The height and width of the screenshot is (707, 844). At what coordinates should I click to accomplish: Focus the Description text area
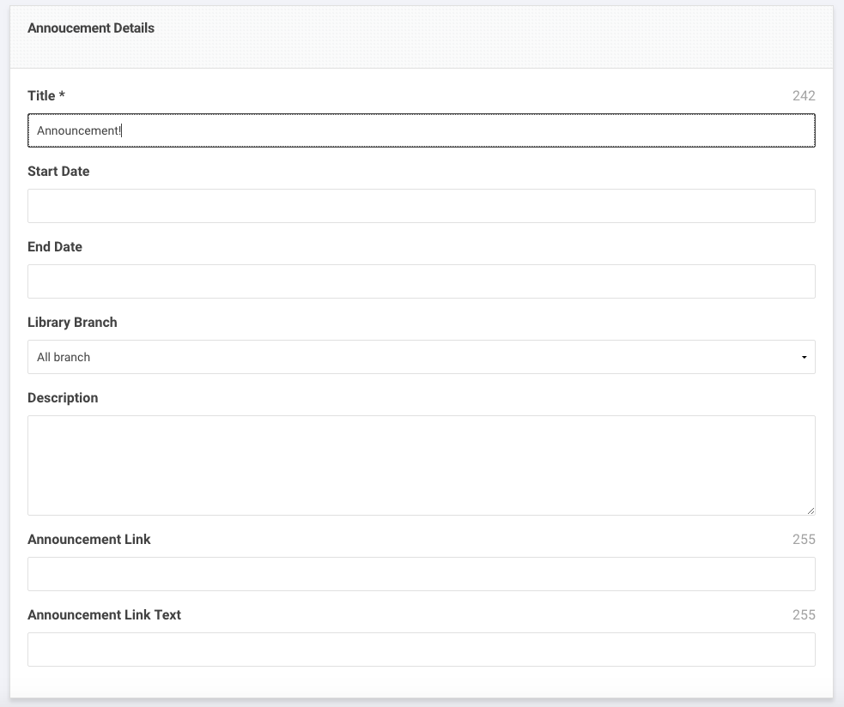tap(422, 465)
